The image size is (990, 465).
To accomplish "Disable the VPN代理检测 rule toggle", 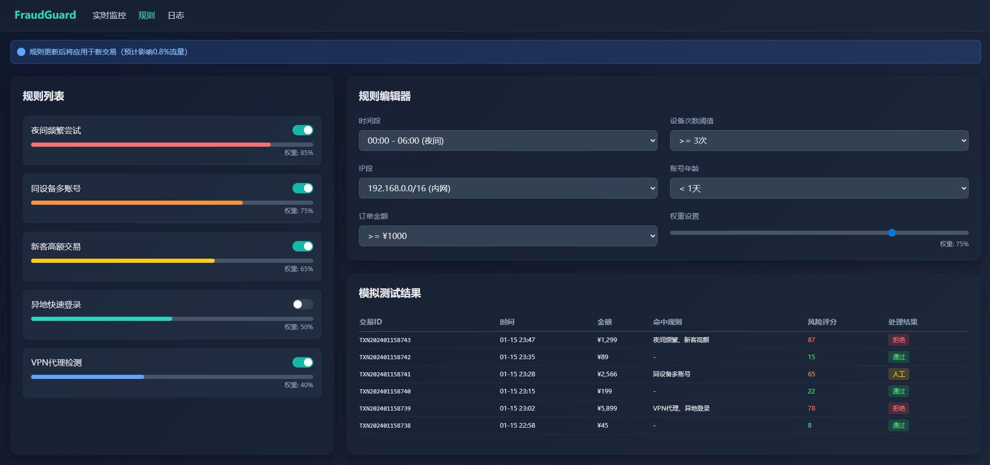I will point(303,362).
